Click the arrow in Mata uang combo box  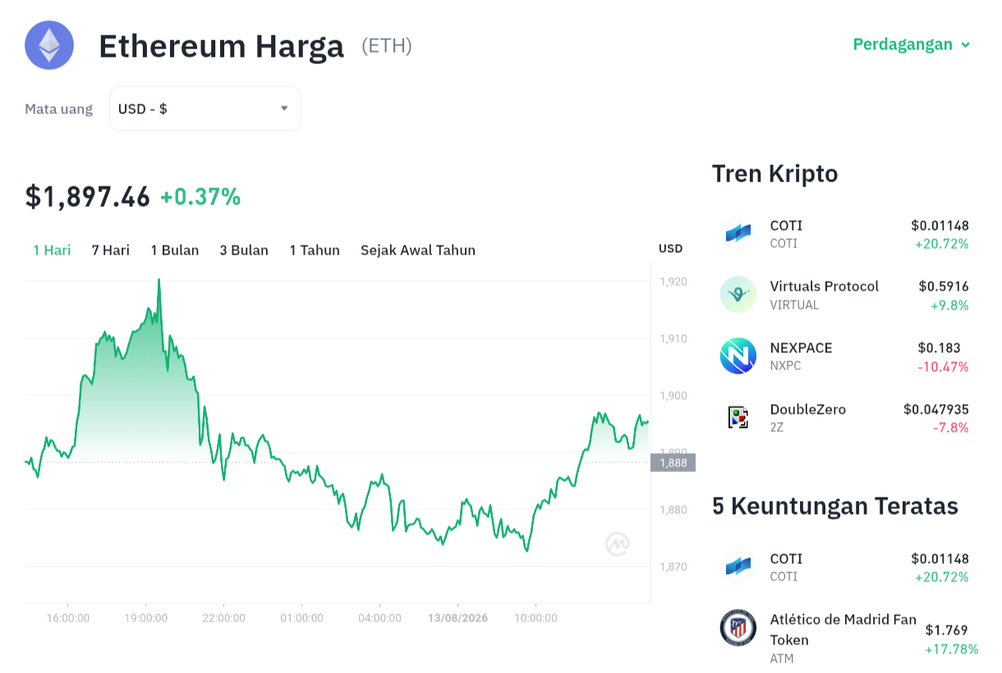point(284,108)
